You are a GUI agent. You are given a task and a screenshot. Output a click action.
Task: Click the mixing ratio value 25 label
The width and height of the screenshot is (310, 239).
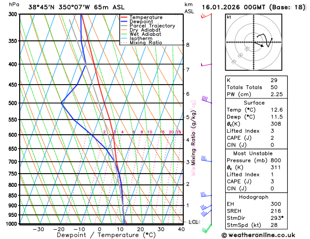(178, 132)
